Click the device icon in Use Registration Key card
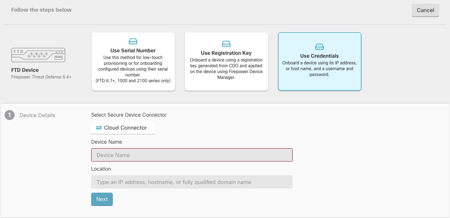 [x=226, y=44]
